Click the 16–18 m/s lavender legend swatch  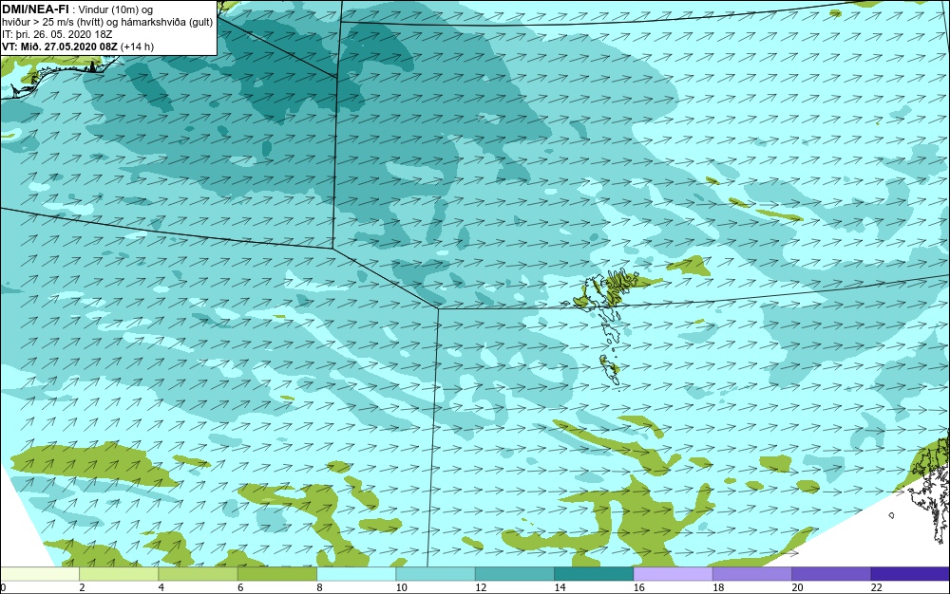pos(674,574)
